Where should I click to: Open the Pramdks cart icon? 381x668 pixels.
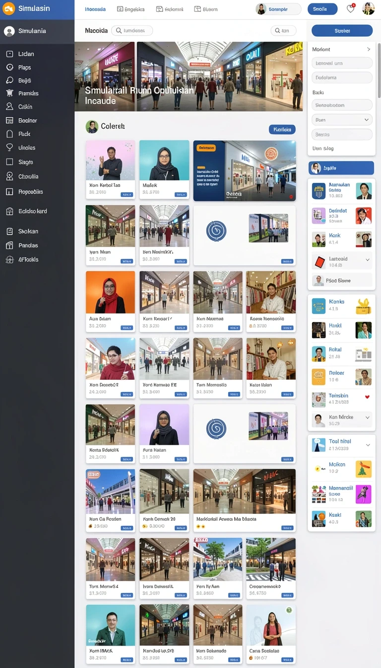9,93
